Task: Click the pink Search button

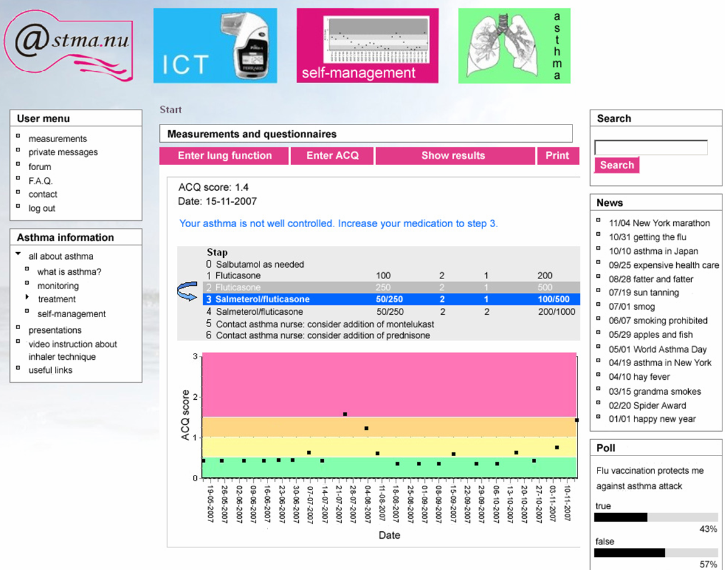Action: coord(616,165)
